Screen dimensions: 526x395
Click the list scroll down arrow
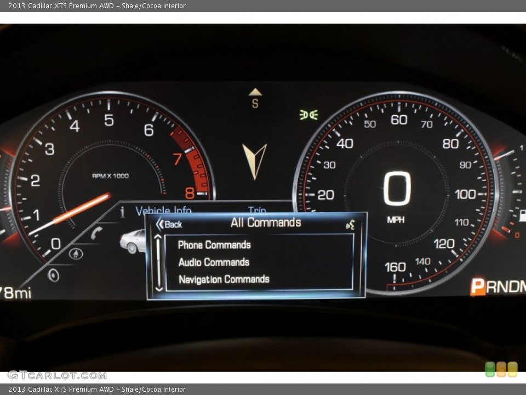159,289
